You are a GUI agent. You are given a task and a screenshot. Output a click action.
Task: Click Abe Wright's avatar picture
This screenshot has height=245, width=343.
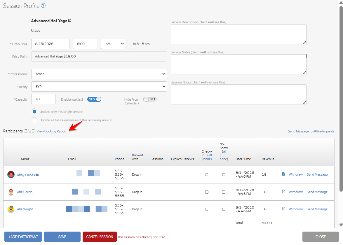(x=11, y=209)
